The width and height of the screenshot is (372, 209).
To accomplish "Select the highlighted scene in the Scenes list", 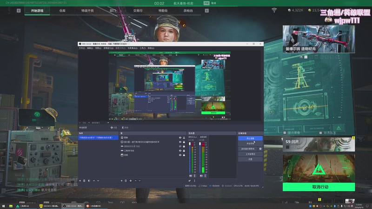I will (98, 137).
